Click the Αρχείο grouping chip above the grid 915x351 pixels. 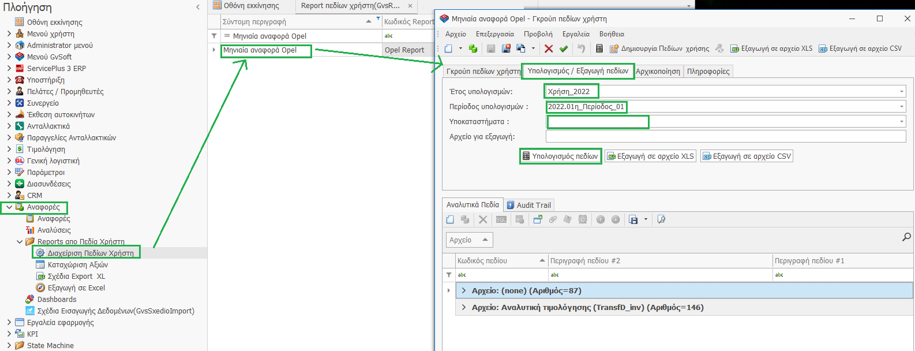(x=469, y=240)
